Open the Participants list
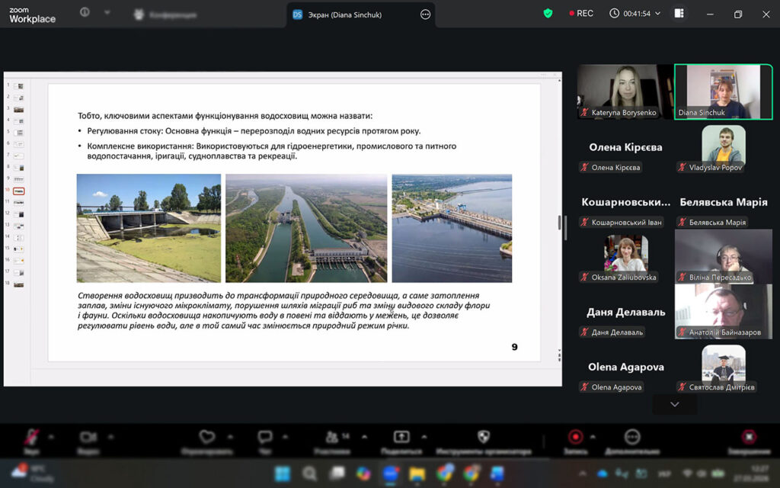The height and width of the screenshot is (488, 780). tap(333, 437)
